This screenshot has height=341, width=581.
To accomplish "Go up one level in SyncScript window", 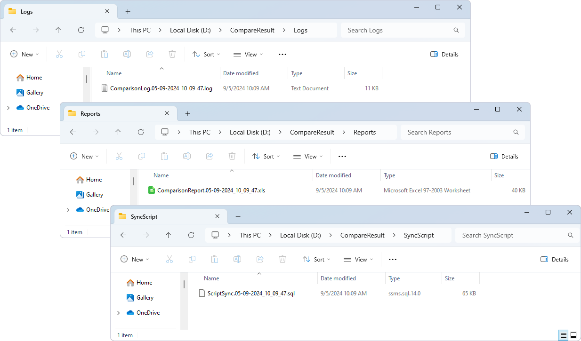I will (169, 235).
